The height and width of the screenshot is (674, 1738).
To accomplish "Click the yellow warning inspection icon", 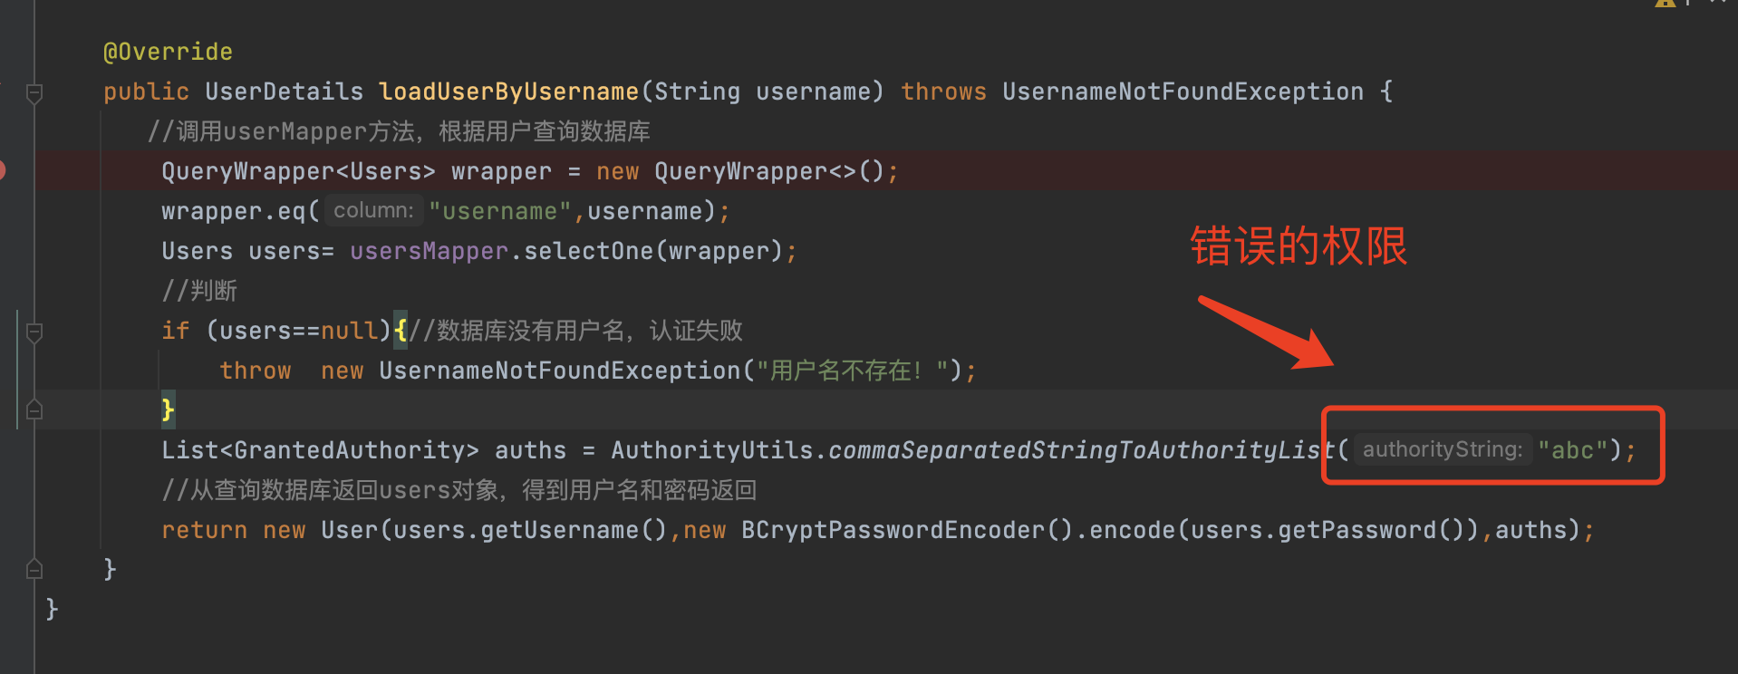I will click(x=1665, y=3).
